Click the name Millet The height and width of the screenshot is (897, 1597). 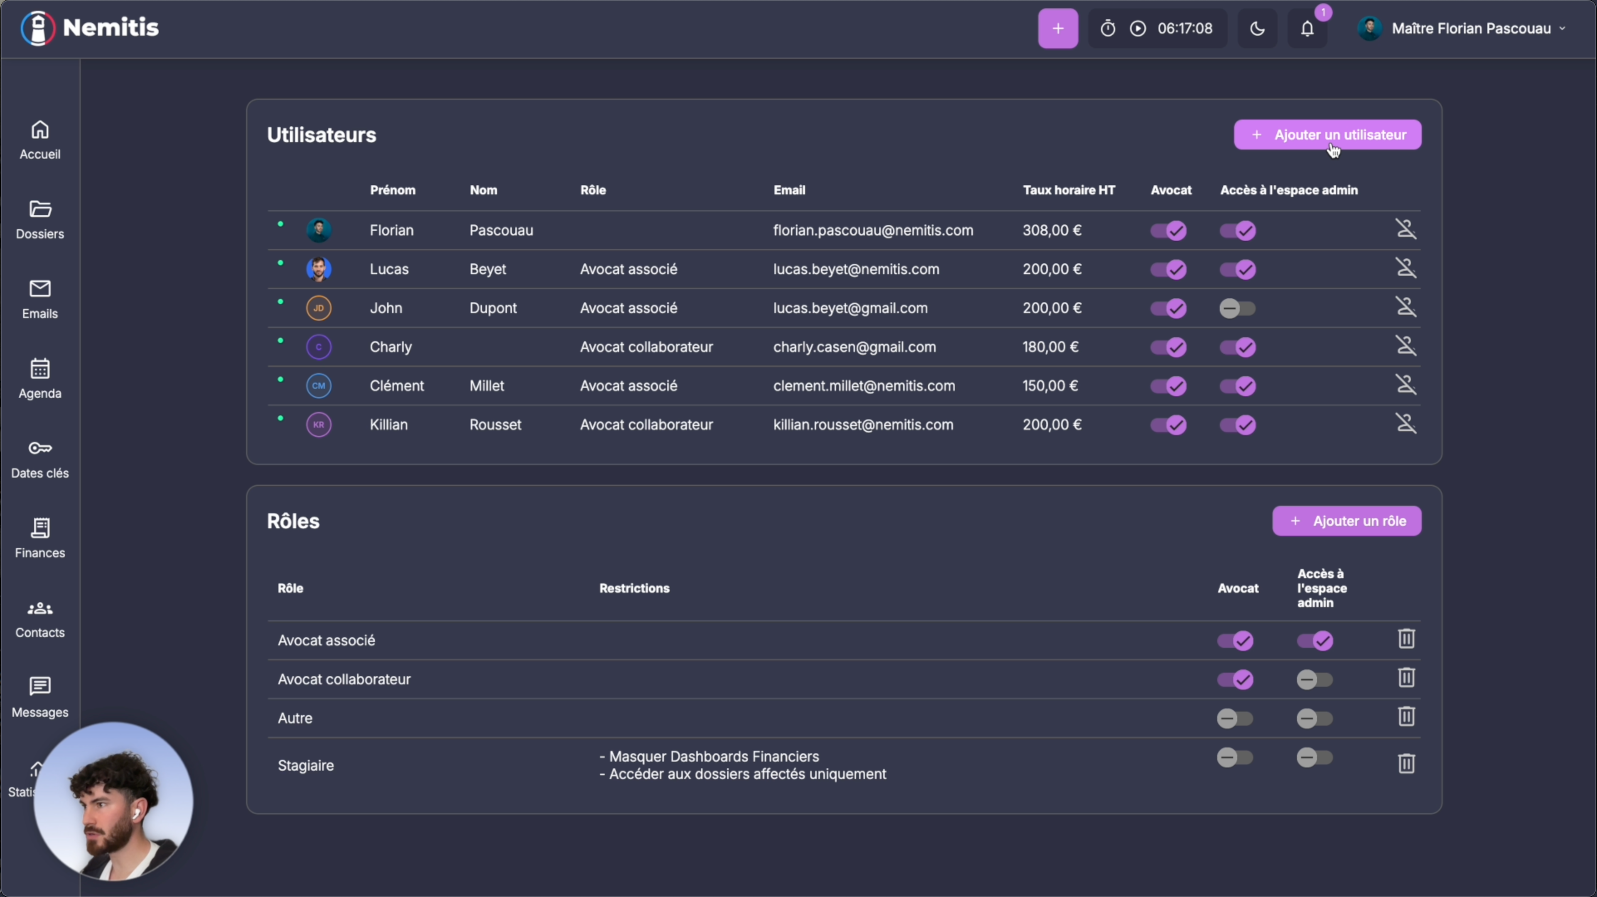[x=486, y=385]
